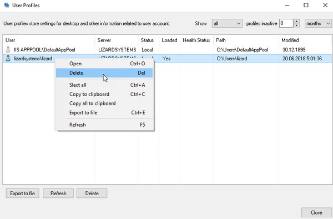This screenshot has width=333, height=219.
Task: Click the Export to file button
Action: tap(23, 193)
